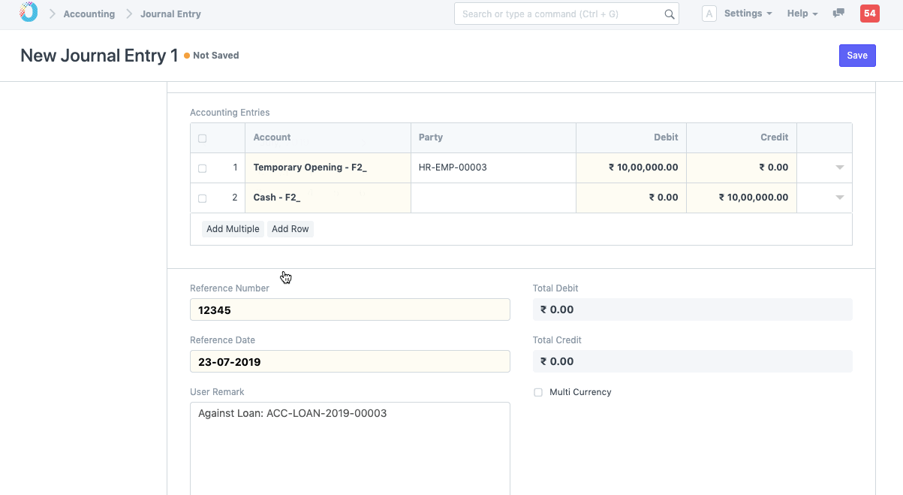Image resolution: width=903 pixels, height=495 pixels.
Task: Save the new journal entry
Action: pyautogui.click(x=857, y=56)
